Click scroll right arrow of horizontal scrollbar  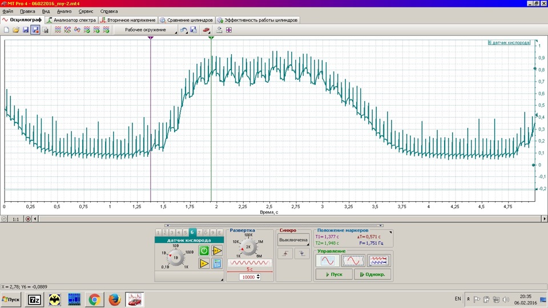point(545,219)
